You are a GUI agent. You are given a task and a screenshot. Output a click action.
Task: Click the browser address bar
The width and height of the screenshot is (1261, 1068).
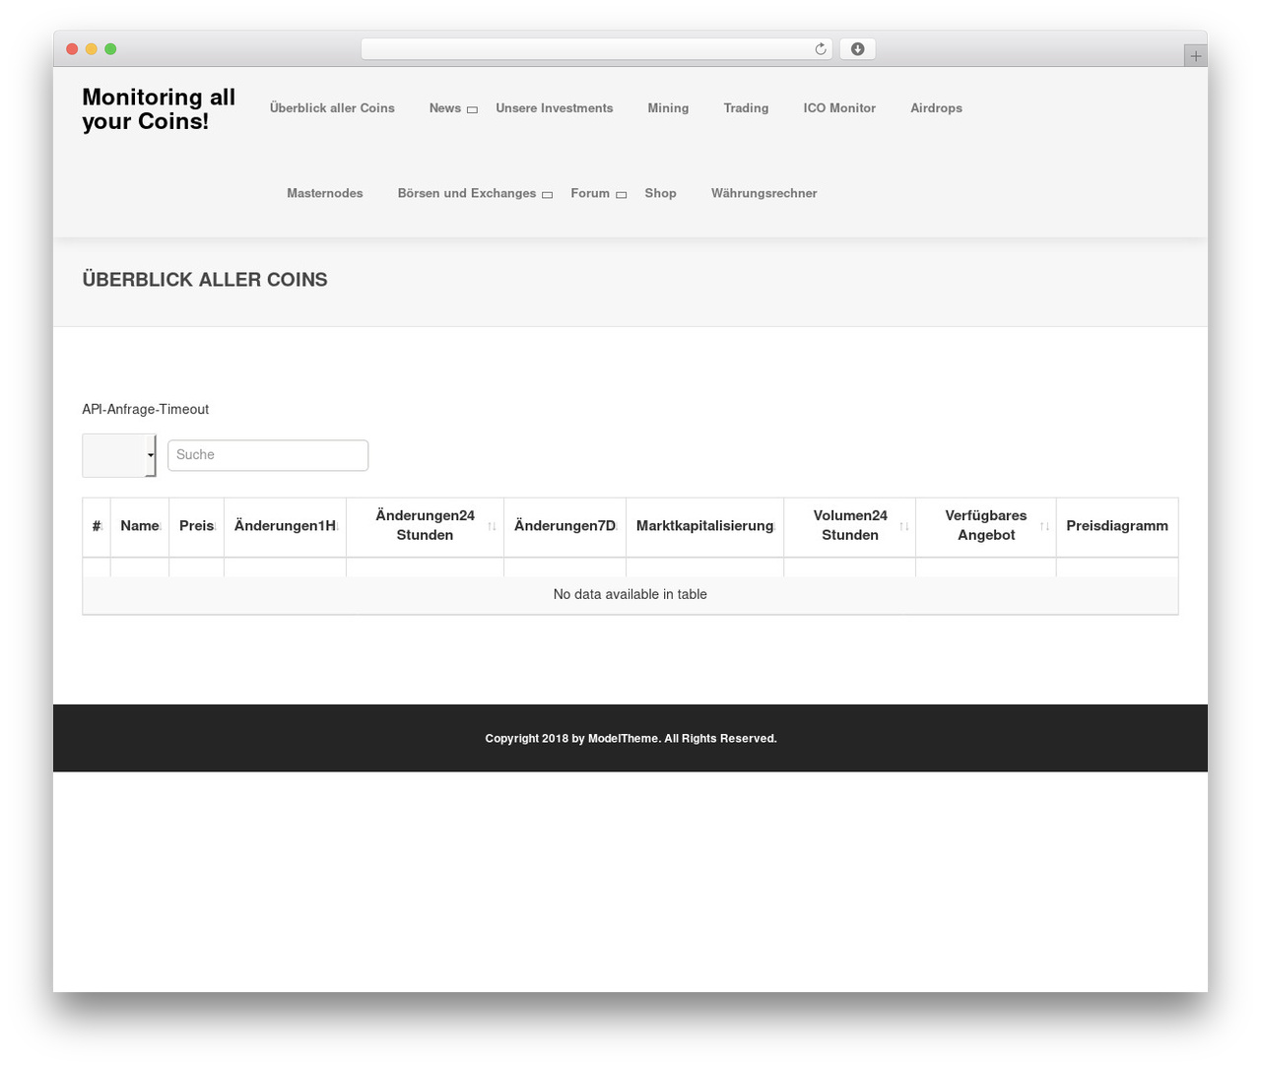click(x=596, y=49)
